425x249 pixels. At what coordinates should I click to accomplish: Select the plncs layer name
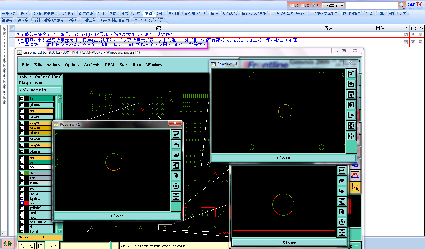click(x=41, y=105)
